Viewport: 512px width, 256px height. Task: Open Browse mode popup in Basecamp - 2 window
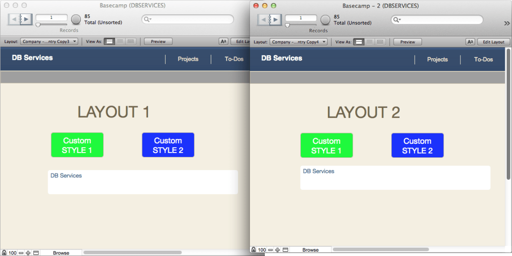click(310, 250)
